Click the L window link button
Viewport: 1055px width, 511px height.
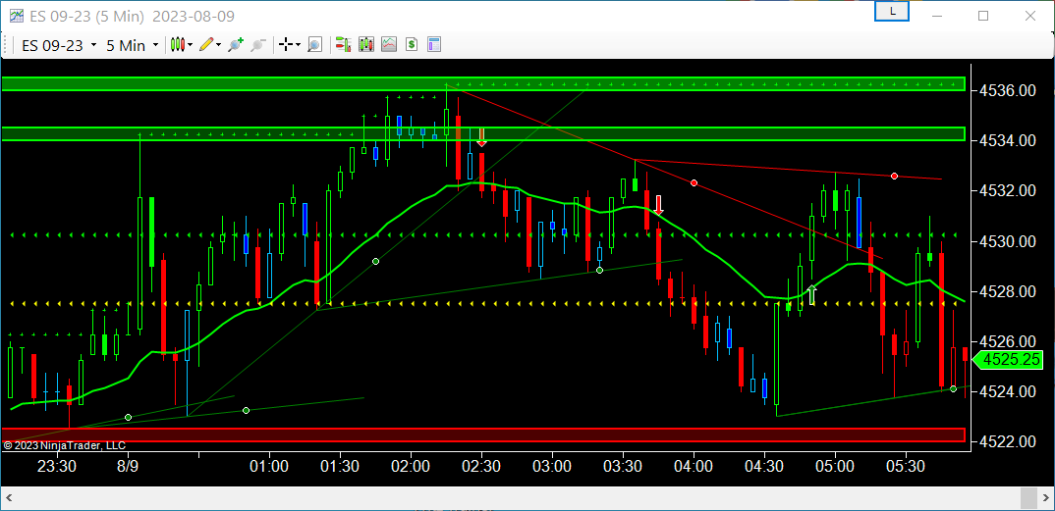click(x=892, y=12)
